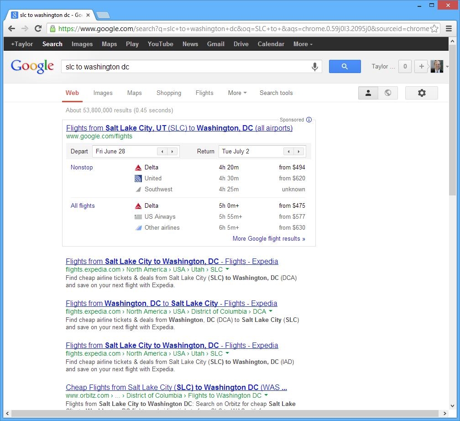Expand the green arrow after Utah › SLC
460x421 pixels.
227,269
